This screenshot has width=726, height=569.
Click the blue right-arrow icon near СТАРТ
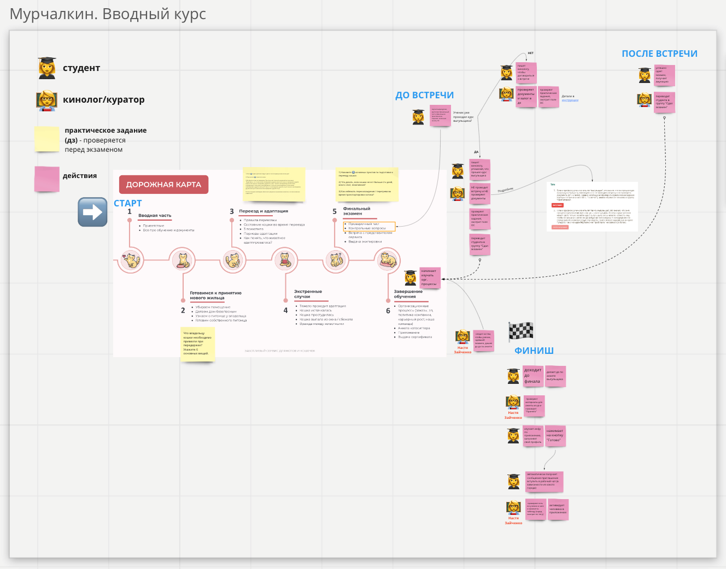[92, 212]
